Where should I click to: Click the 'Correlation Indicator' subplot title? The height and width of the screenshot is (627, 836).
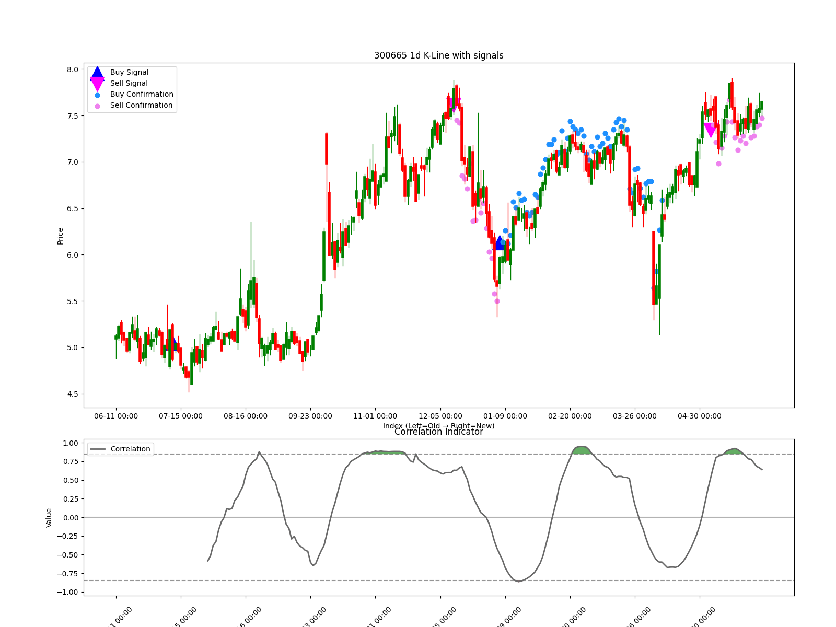[439, 432]
